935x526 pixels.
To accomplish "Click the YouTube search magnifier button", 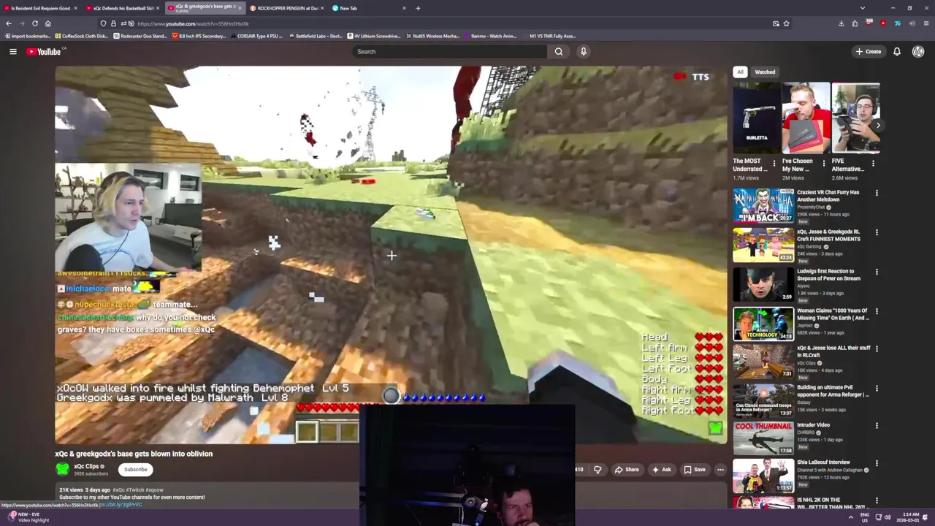I will click(559, 51).
